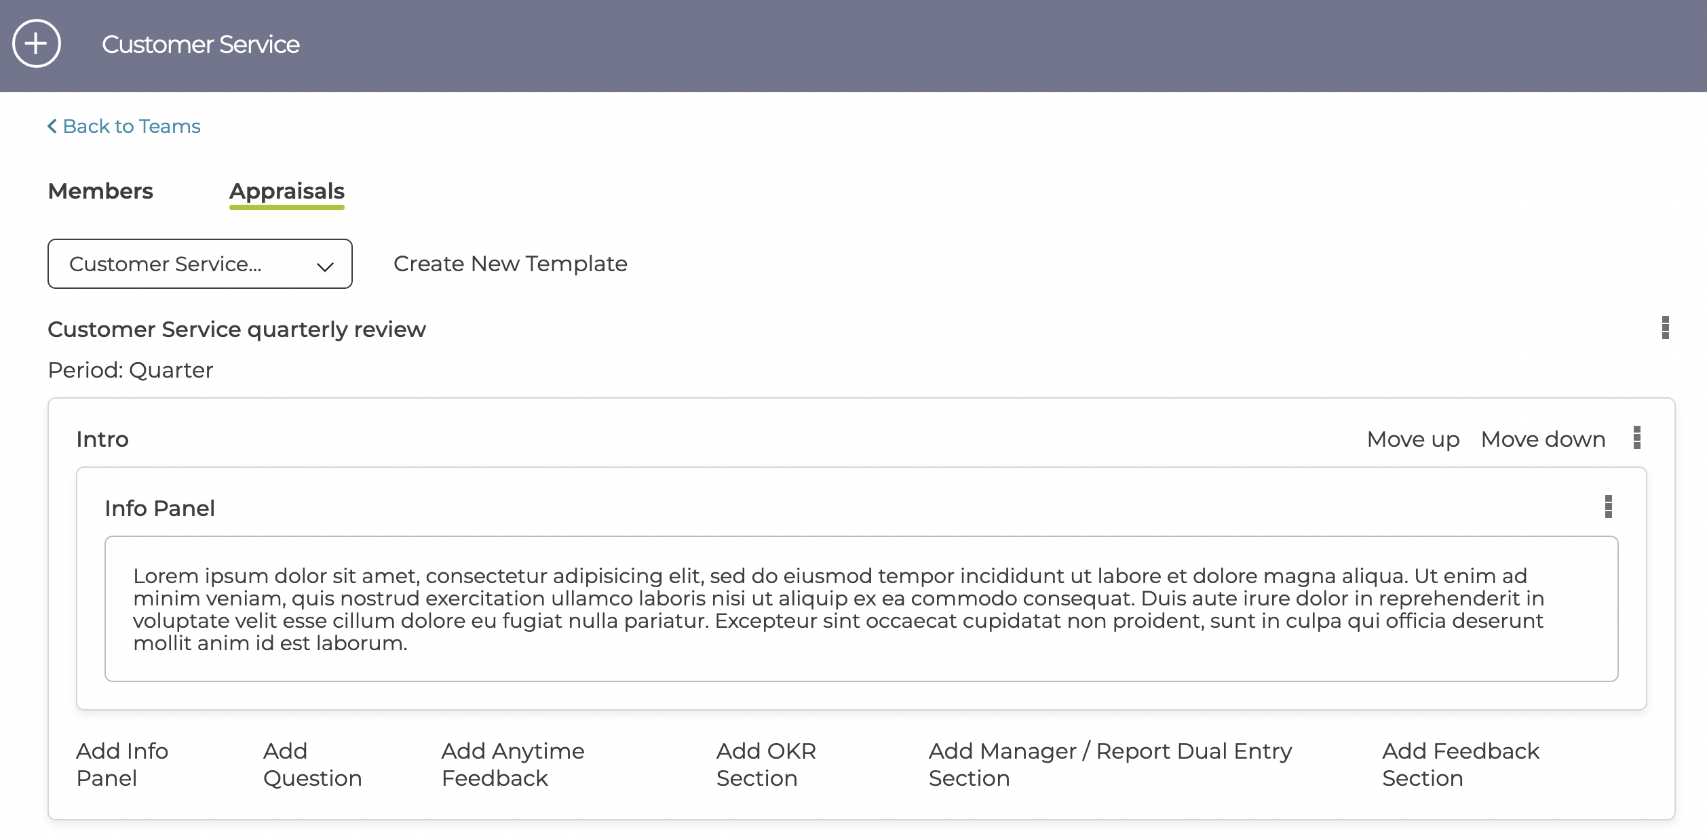Click the back chevron beside Back to Teams
The image size is (1707, 838).
click(52, 126)
